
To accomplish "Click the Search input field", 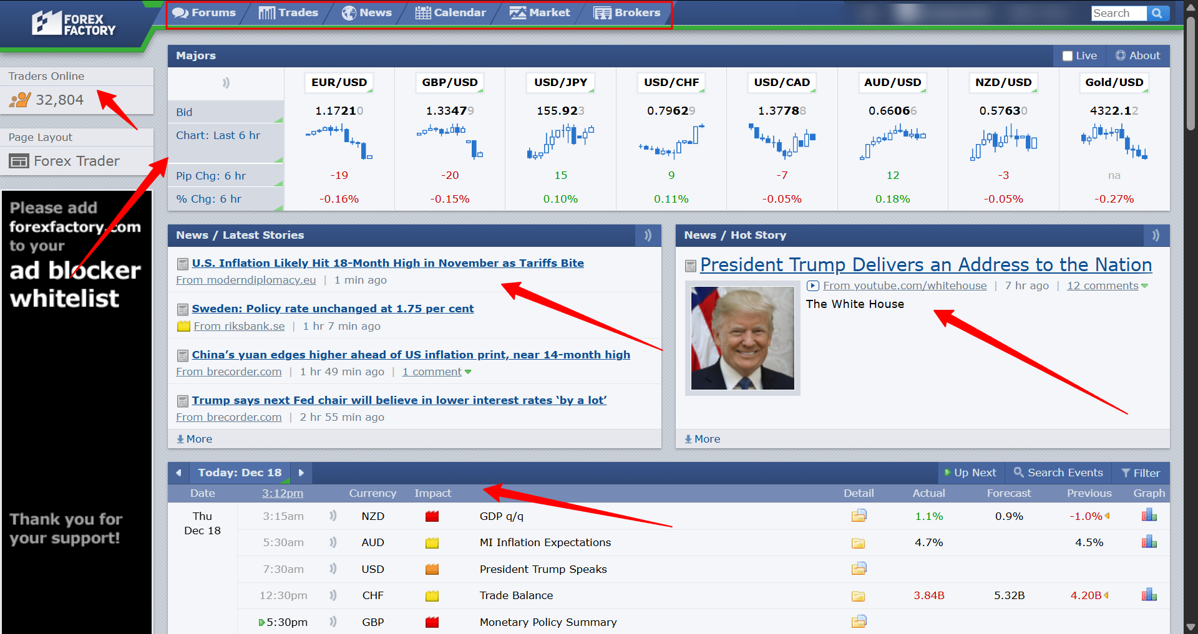I will tap(1118, 13).
